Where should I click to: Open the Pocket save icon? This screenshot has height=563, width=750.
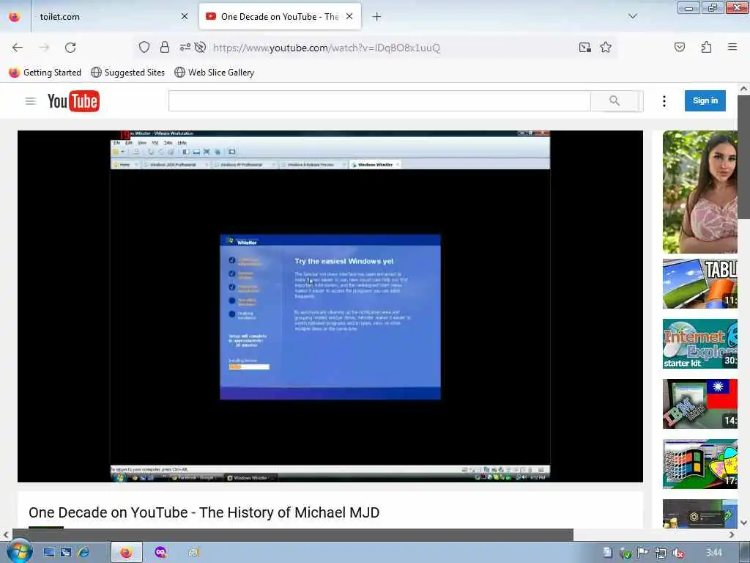[679, 47]
